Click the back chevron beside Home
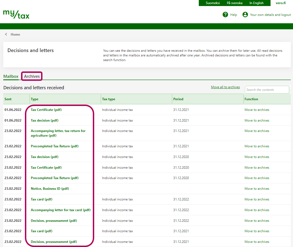 tap(6, 35)
